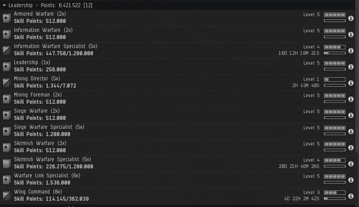Open info for Armored Warfare skill

(350, 18)
